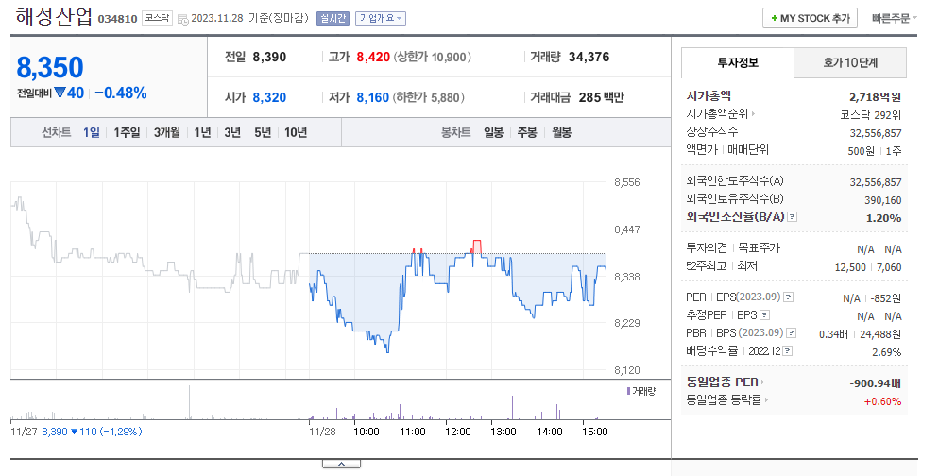
Task: Click the 상장주식수 value 32,556,857
Action: pos(875,133)
